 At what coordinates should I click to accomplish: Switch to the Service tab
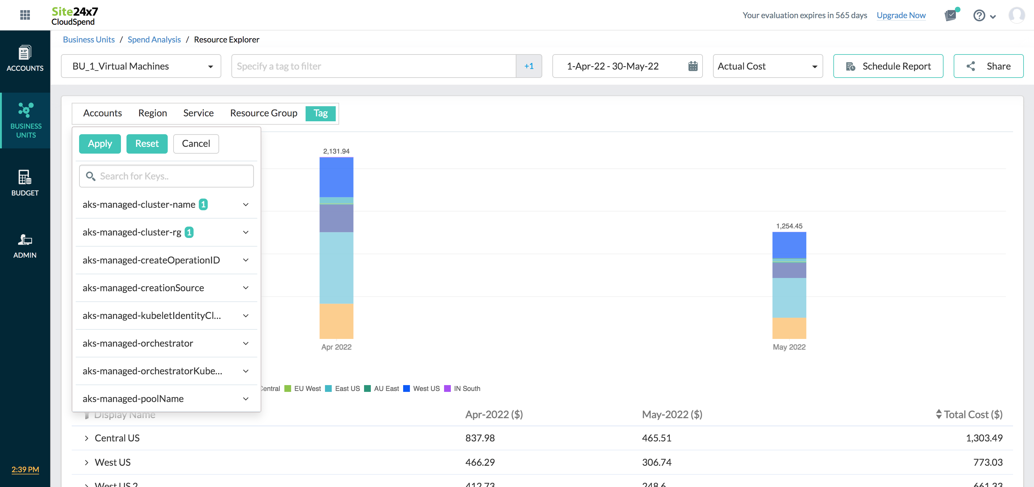(198, 113)
